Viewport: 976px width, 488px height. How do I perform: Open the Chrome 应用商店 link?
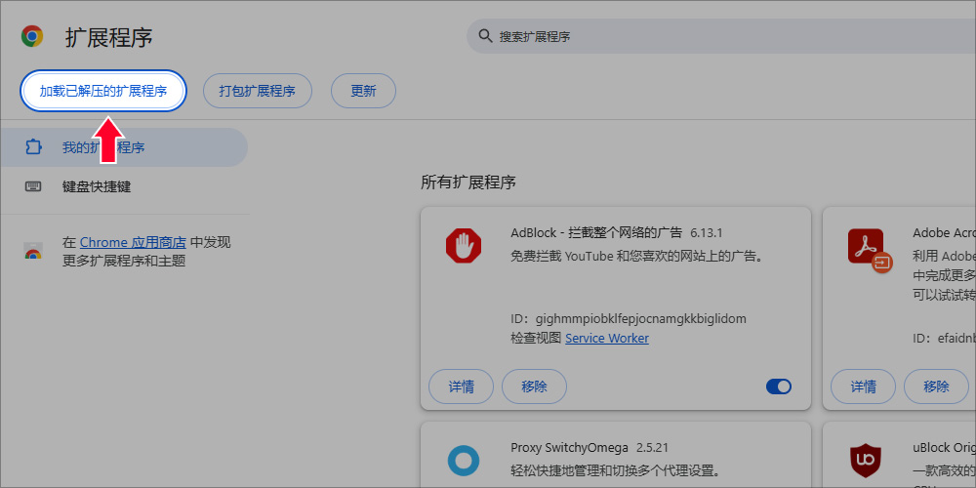pos(133,242)
